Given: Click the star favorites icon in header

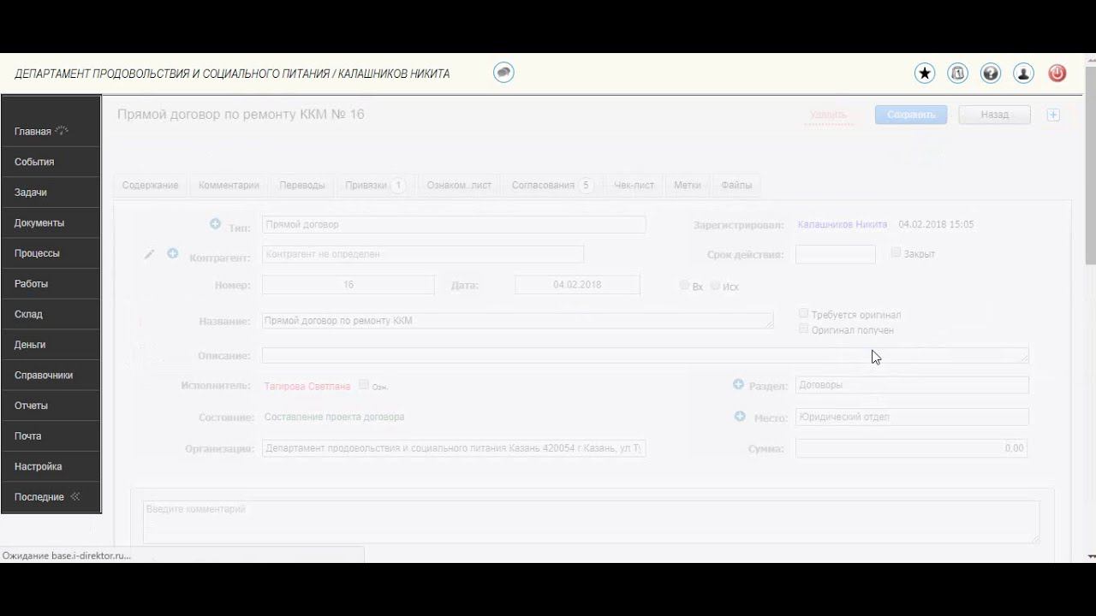Looking at the screenshot, I should pyautogui.click(x=925, y=74).
